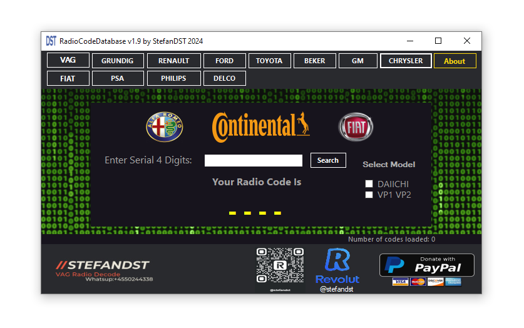Screen dimensions: 524x328
Task: Maximize the RadioCodeDatabase window
Action: pos(438,41)
